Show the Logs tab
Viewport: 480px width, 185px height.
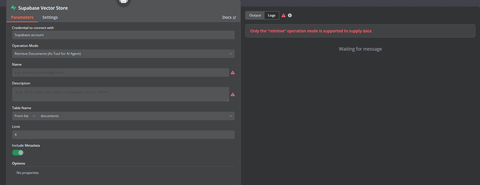pos(272,15)
